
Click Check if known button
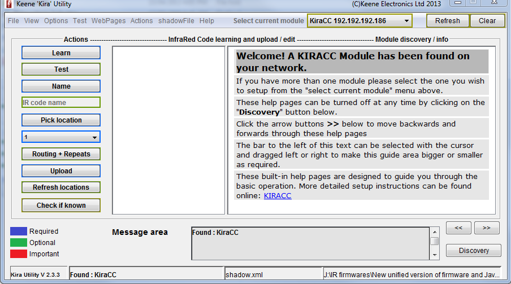tap(61, 205)
